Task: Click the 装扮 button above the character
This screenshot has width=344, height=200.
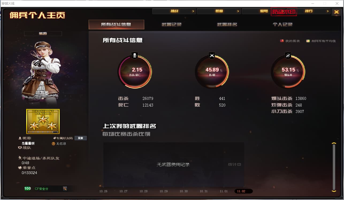Action: click(x=43, y=34)
